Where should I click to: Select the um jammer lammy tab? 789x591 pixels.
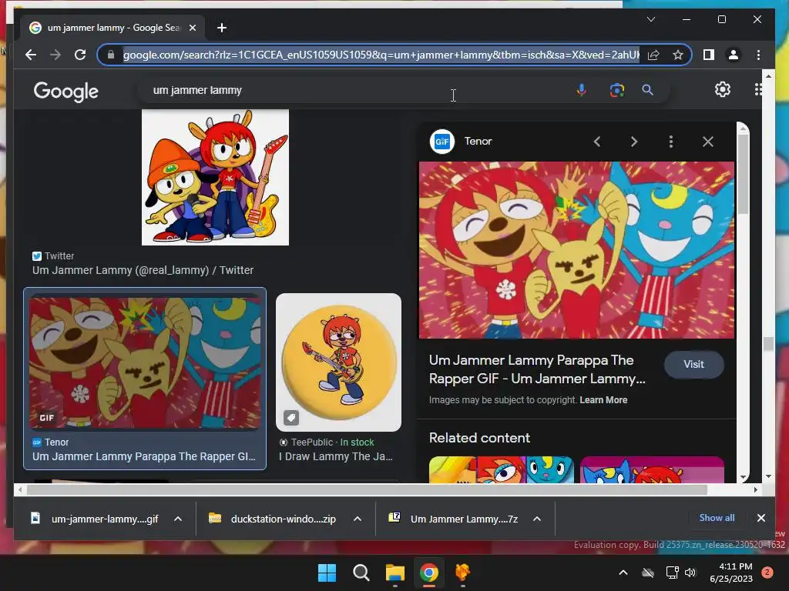click(x=112, y=28)
